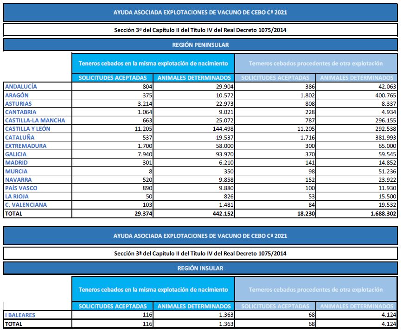Click on the "ASTURIAS" row label
This screenshot has height=331, width=403.
18,104
